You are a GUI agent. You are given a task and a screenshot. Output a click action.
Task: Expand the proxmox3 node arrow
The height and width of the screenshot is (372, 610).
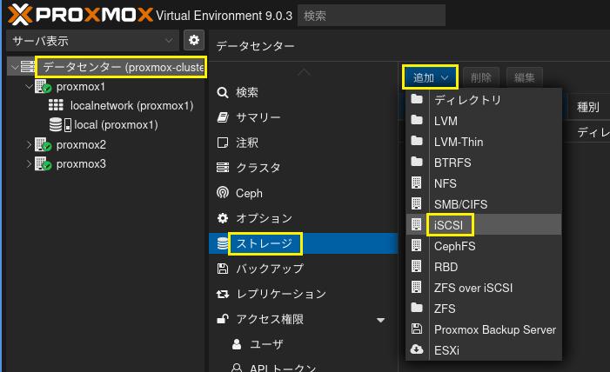pos(29,163)
